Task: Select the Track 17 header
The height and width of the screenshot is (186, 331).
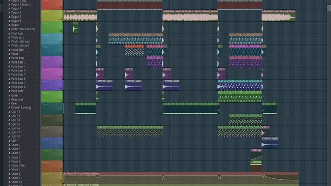Action: (x=52, y=166)
